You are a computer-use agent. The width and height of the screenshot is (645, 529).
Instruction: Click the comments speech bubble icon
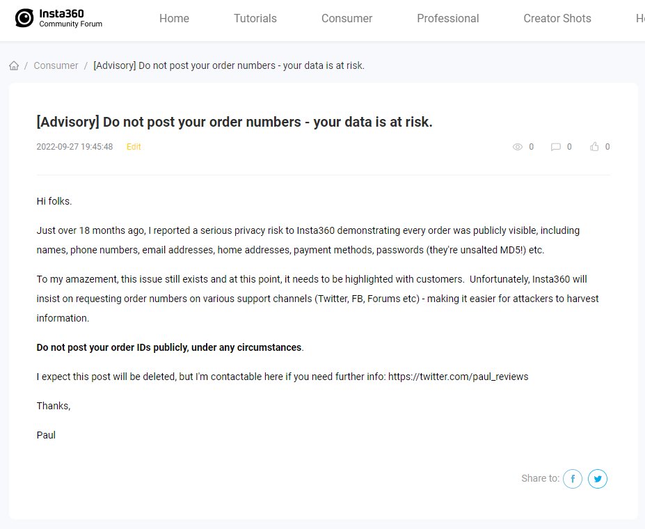(555, 147)
